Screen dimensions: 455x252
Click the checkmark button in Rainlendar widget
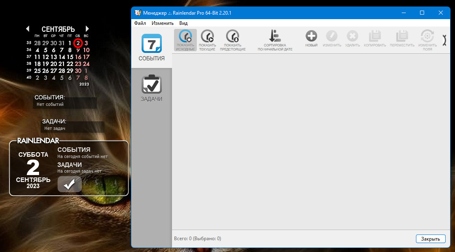[70, 184]
